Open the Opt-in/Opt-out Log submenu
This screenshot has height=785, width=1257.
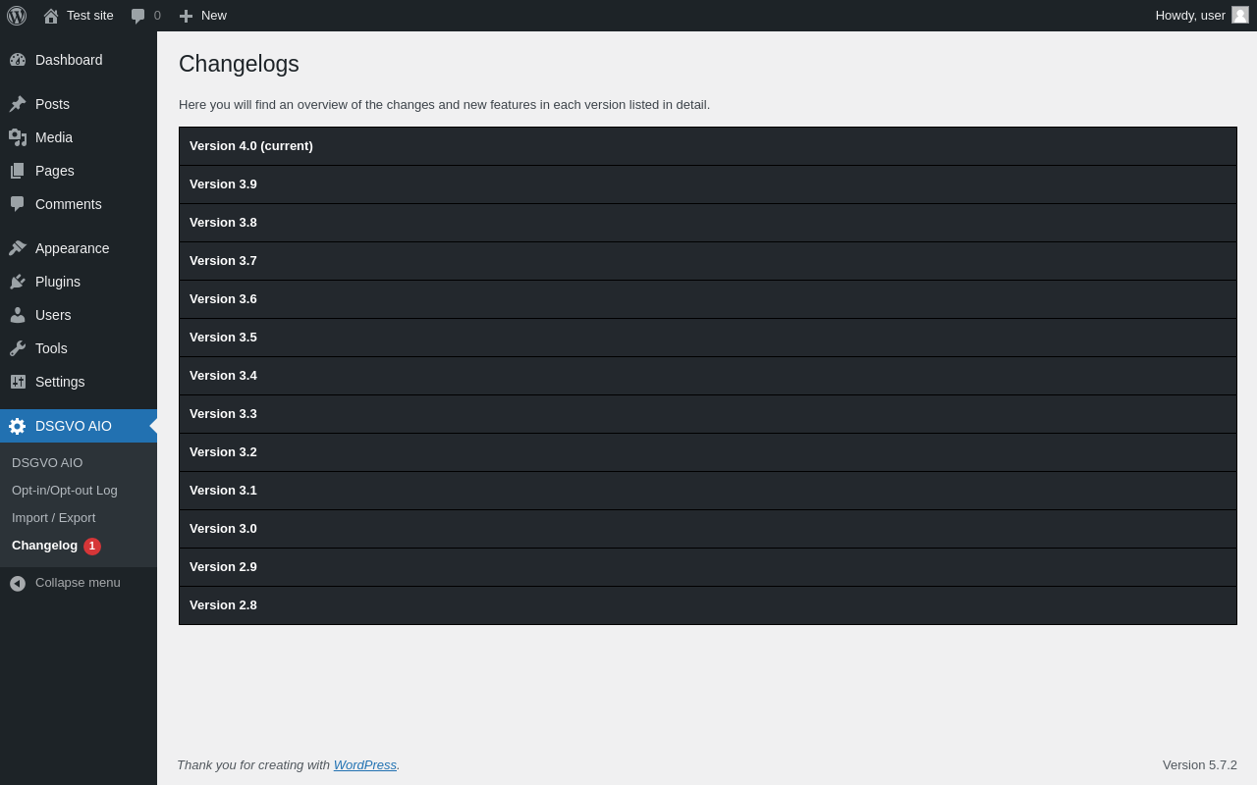tap(65, 490)
